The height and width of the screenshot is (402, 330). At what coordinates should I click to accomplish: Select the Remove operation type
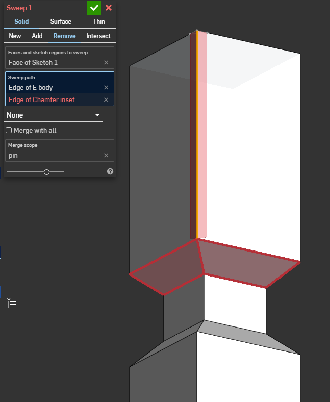point(64,36)
